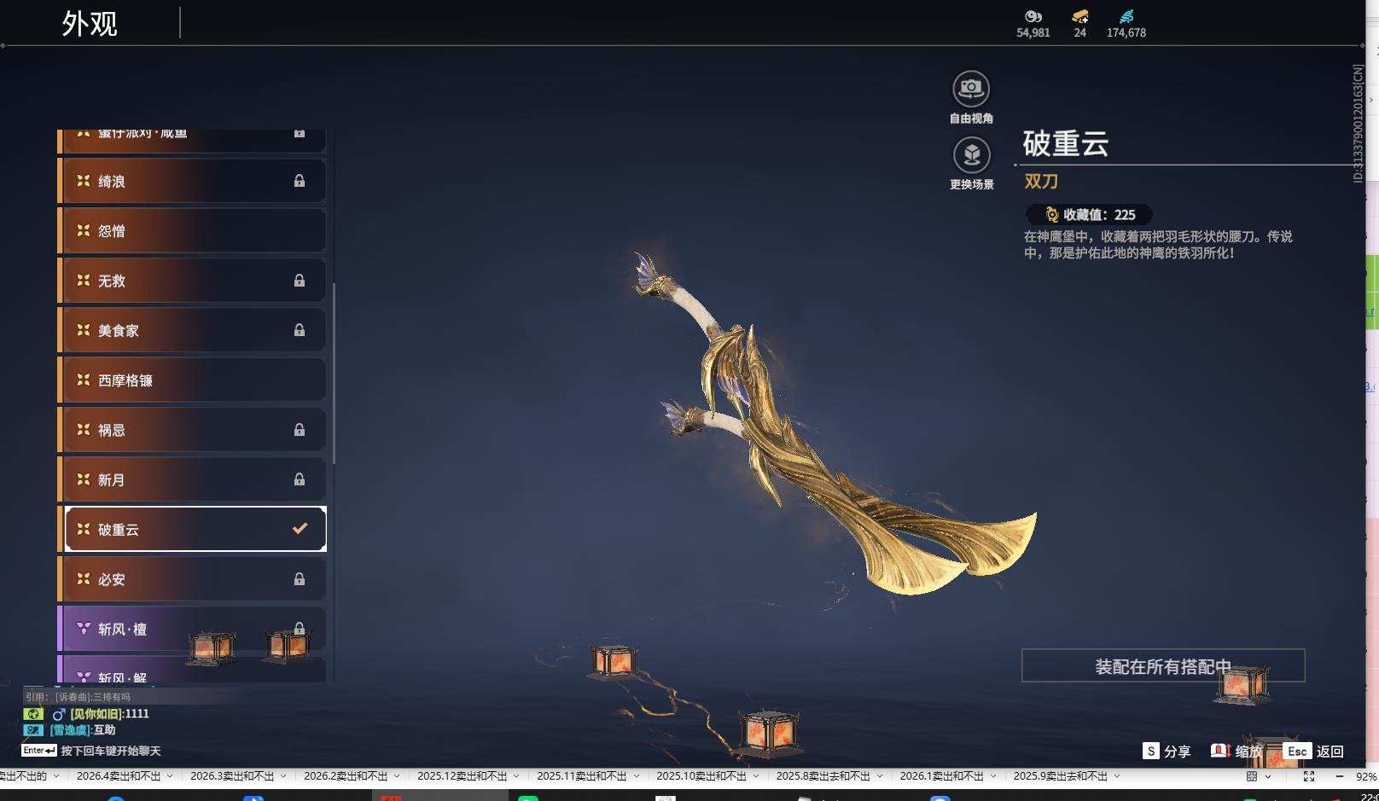Click the 外观 appearance title
This screenshot has width=1379, height=801.
(90, 24)
